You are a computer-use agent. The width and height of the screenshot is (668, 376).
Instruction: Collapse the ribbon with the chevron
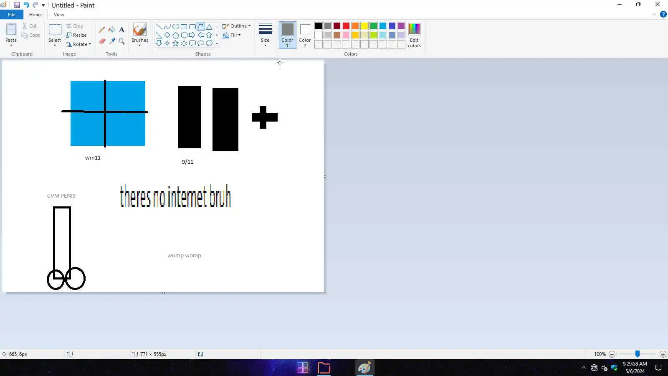pyautogui.click(x=654, y=14)
